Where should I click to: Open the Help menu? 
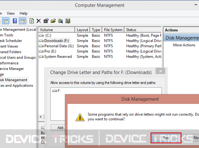[x=24, y=13]
